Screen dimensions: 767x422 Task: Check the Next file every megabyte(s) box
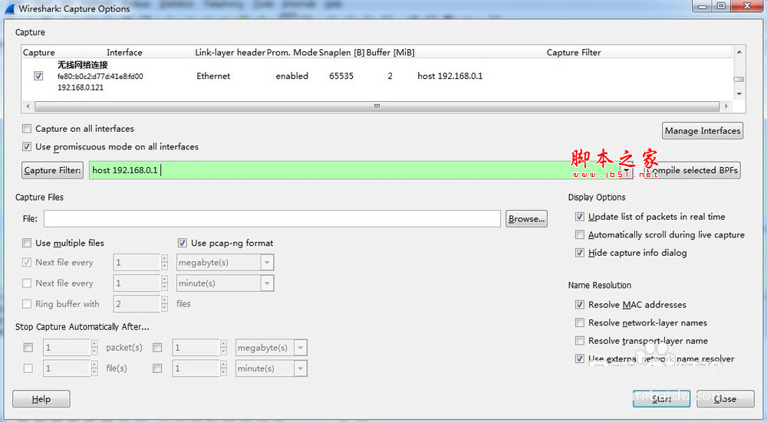[26, 262]
